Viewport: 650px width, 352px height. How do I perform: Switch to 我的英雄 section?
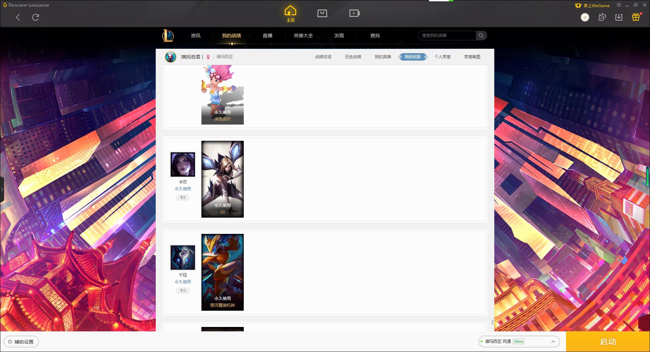pyautogui.click(x=383, y=57)
